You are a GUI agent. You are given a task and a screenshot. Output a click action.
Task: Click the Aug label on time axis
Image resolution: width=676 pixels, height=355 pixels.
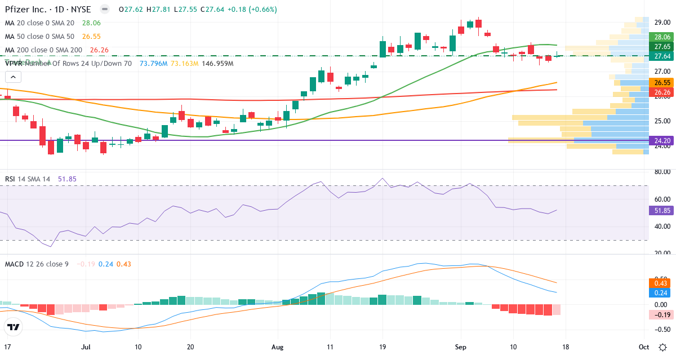(x=277, y=347)
